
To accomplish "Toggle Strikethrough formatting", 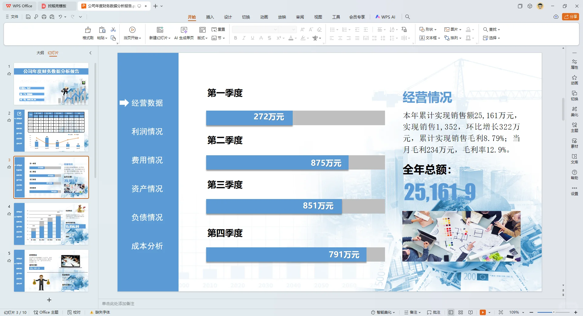I will coord(269,38).
